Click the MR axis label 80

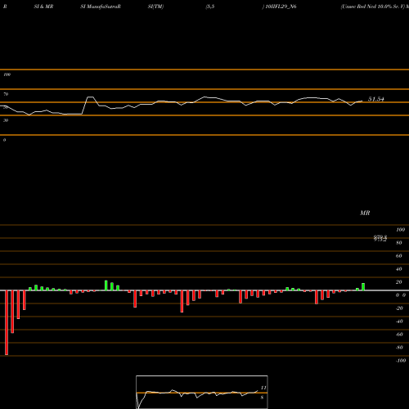click(x=399, y=243)
